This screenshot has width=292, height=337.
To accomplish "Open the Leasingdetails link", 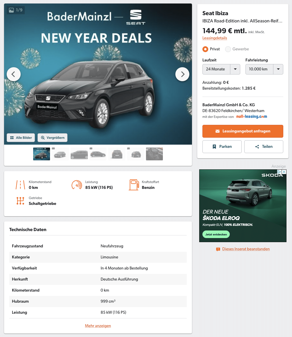I will [215, 38].
